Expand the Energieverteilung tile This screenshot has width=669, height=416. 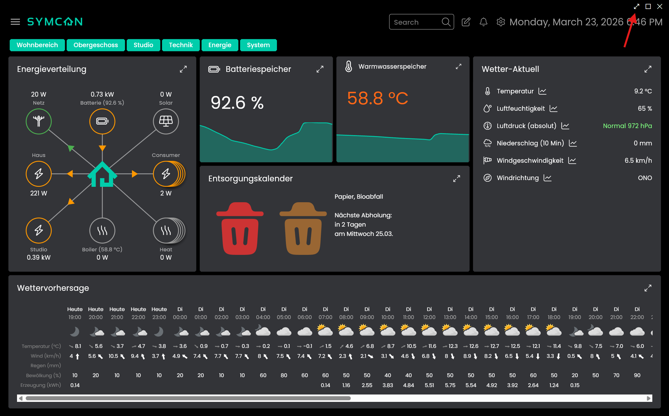[x=183, y=69]
